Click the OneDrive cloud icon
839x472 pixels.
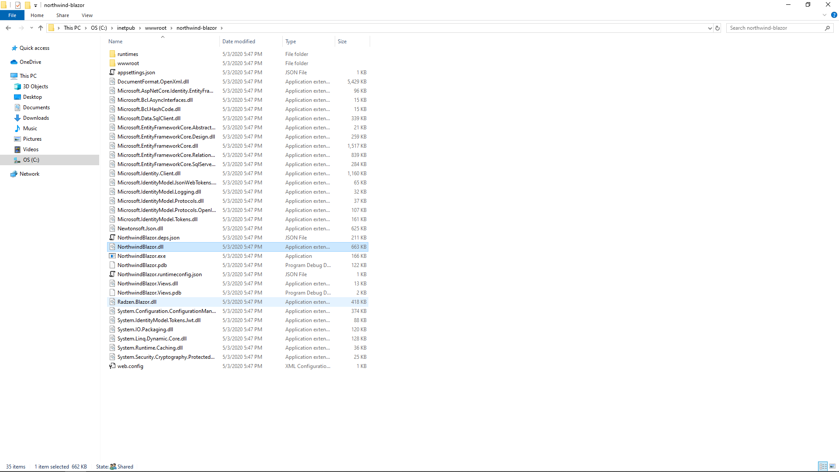pyautogui.click(x=14, y=62)
